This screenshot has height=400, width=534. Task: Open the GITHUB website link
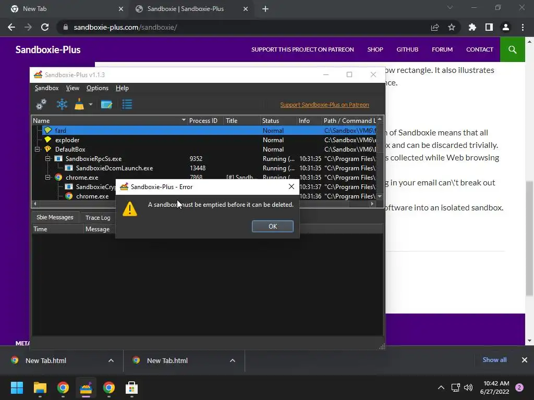(407, 49)
